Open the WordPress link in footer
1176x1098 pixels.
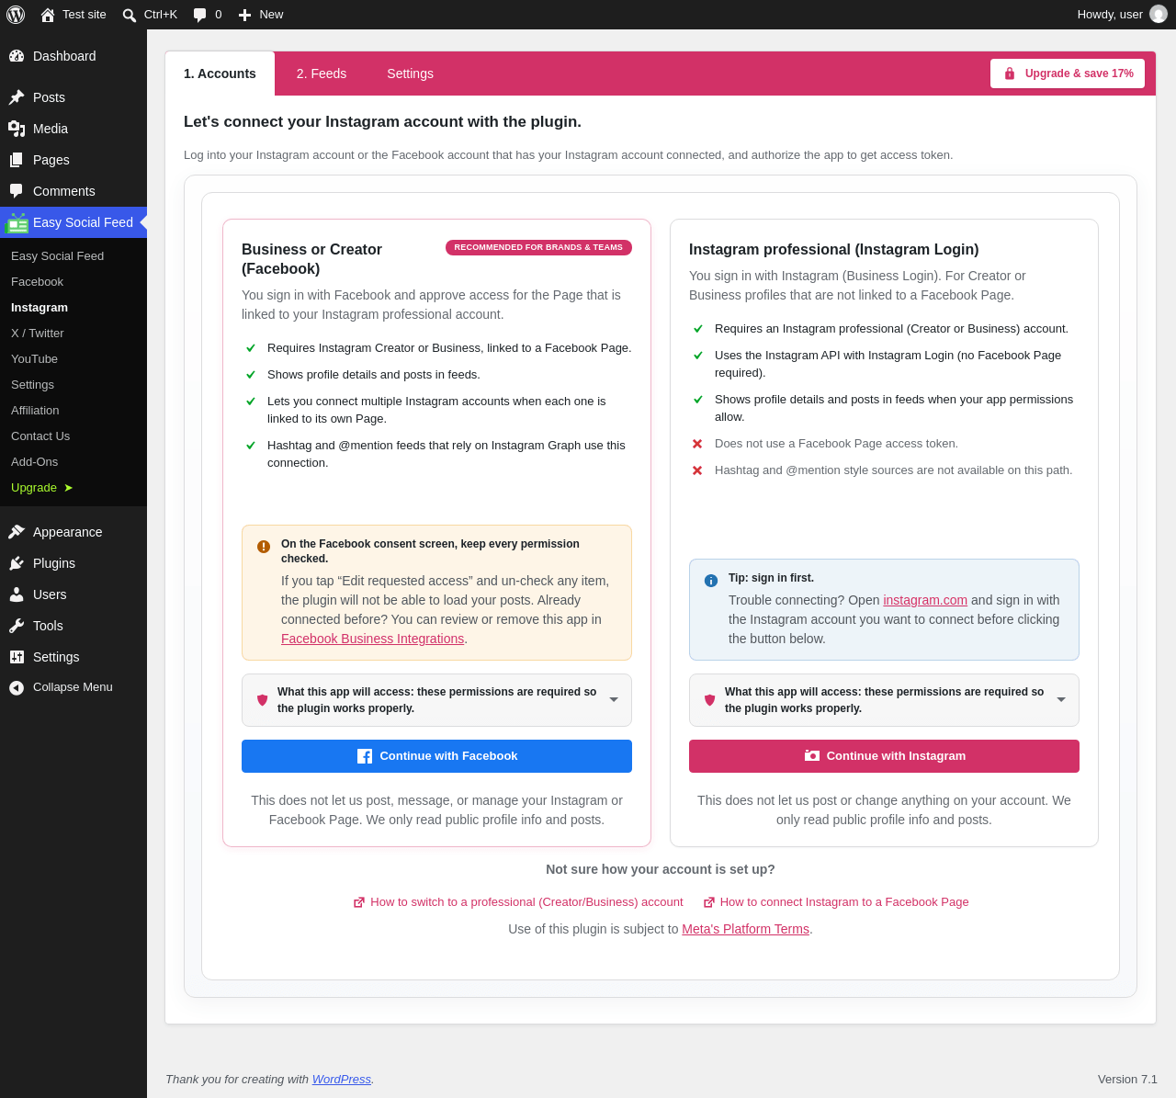342,1080
